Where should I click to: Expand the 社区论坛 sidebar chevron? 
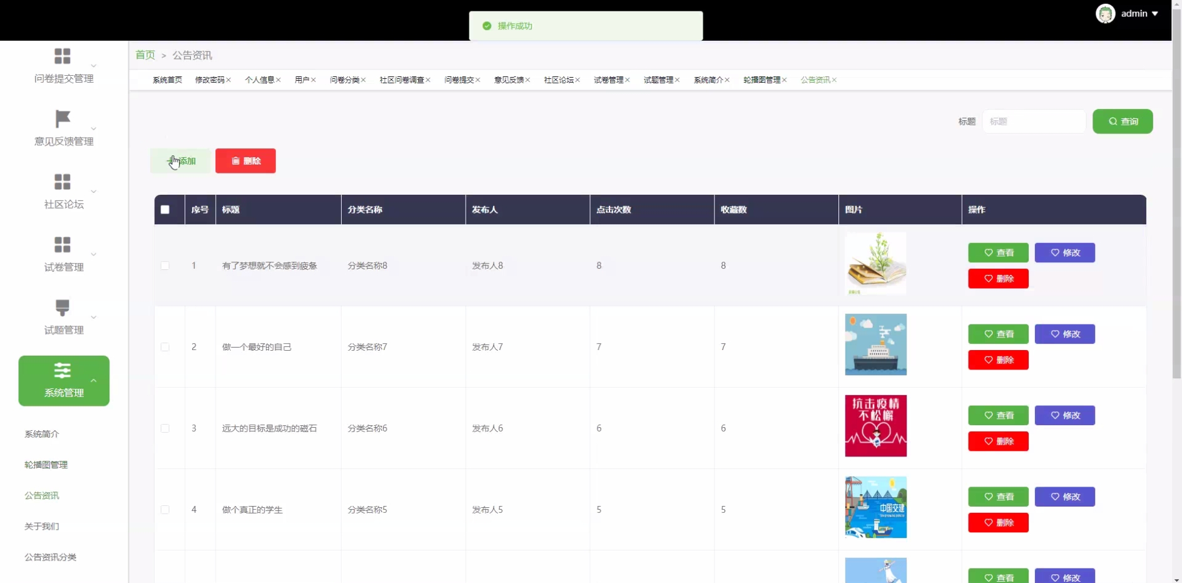point(94,192)
